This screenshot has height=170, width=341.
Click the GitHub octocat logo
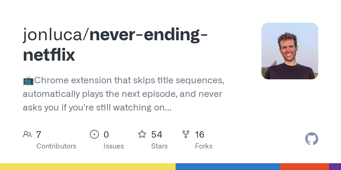pyautogui.click(x=311, y=139)
